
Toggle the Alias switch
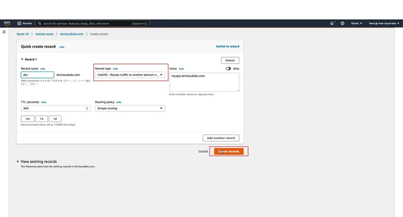(x=228, y=68)
